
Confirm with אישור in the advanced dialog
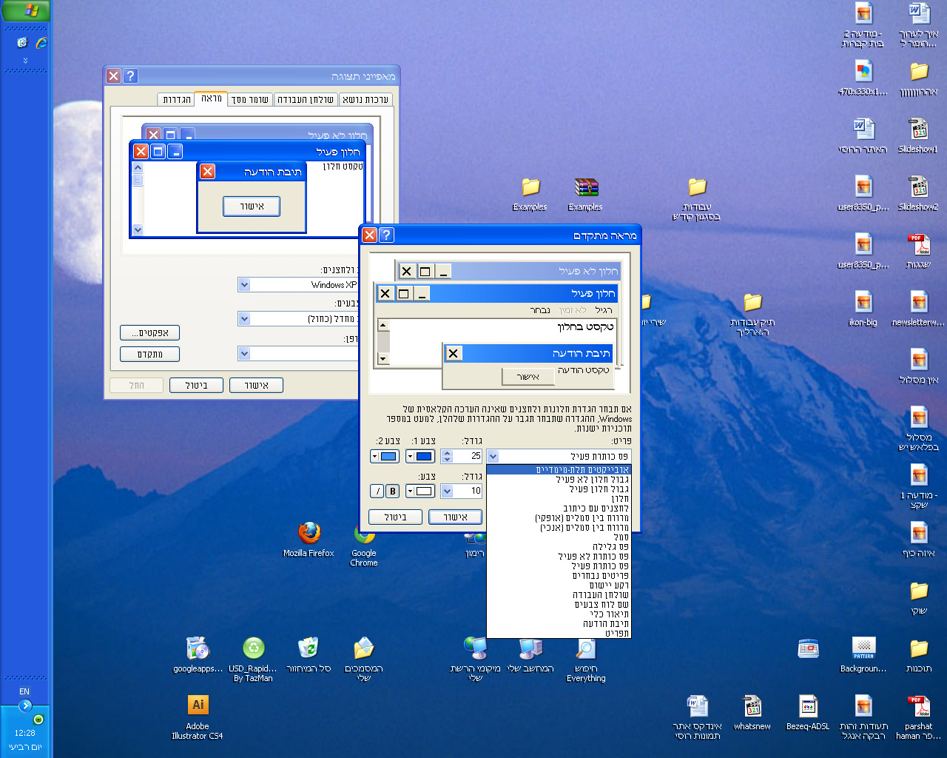tap(455, 517)
